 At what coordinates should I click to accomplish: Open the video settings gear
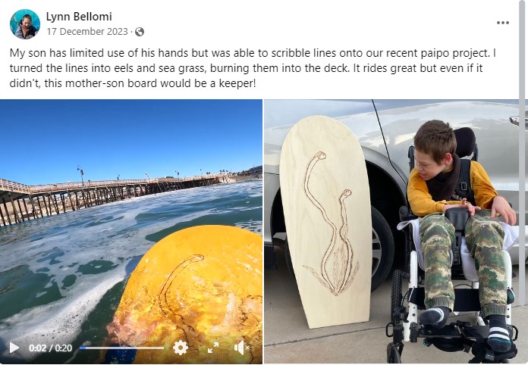click(x=180, y=348)
